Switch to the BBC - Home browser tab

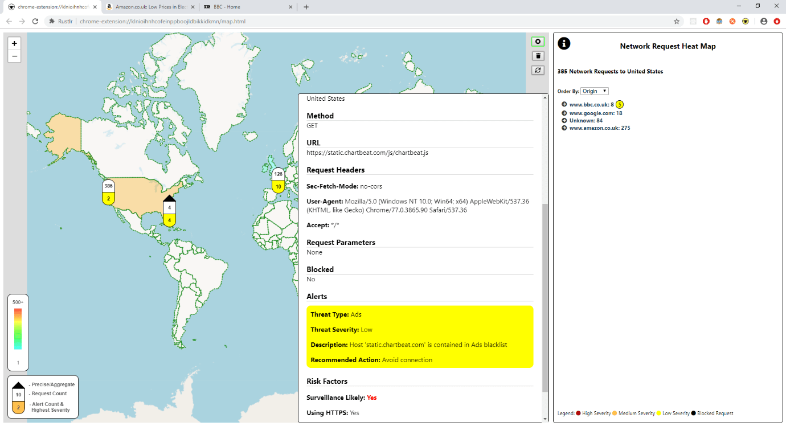click(x=249, y=7)
